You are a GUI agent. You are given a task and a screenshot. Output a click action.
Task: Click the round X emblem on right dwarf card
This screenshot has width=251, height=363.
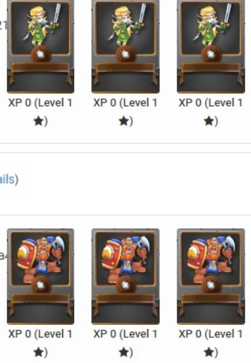click(x=211, y=285)
